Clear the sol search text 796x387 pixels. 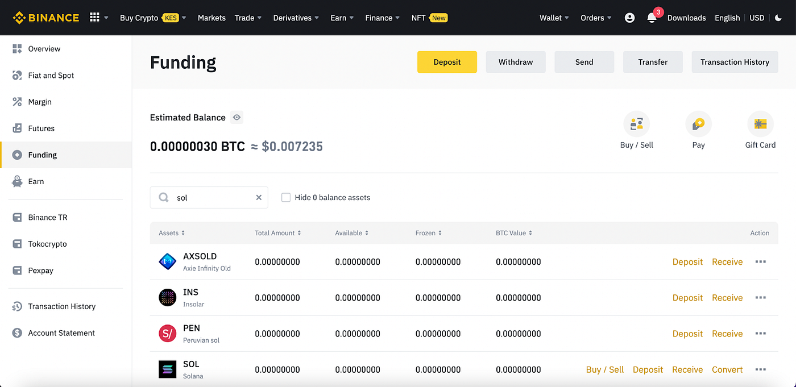point(259,198)
